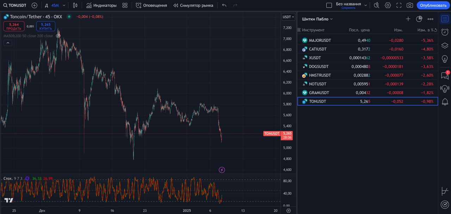Open the Оповещения alerts dialog
This screenshot has width=451, height=214.
tap(151, 5)
